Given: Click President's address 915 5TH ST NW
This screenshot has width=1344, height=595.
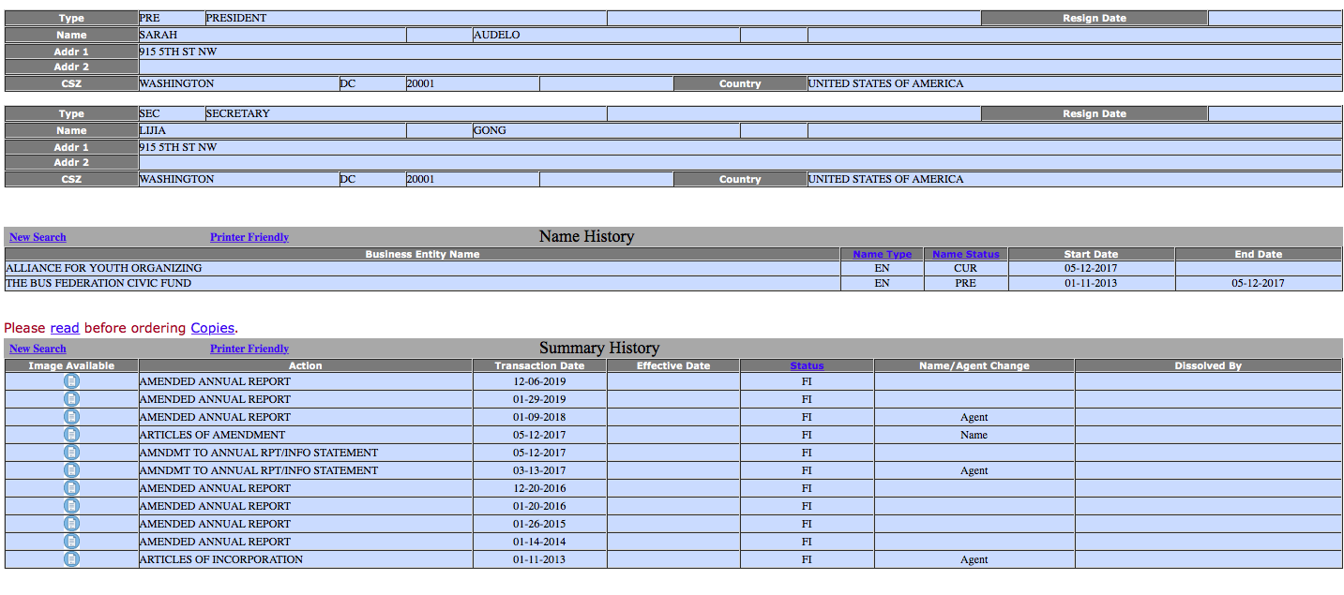Looking at the screenshot, I should pos(178,52).
